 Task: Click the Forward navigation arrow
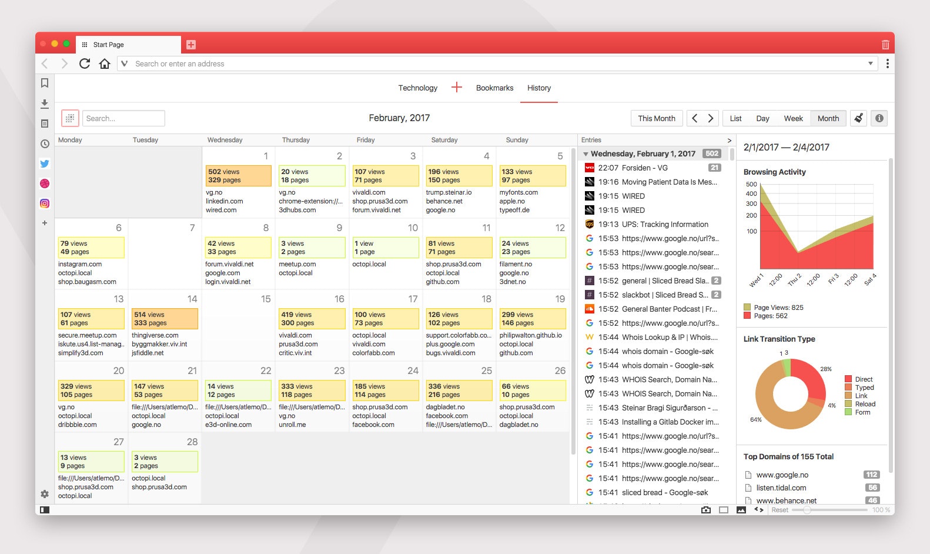[65, 64]
